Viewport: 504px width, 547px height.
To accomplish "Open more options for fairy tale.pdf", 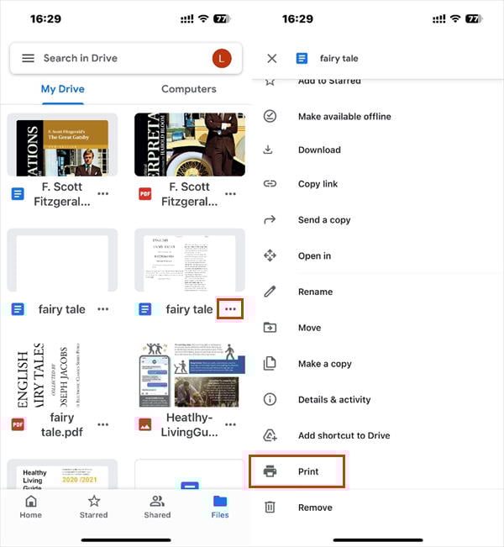I will [102, 424].
